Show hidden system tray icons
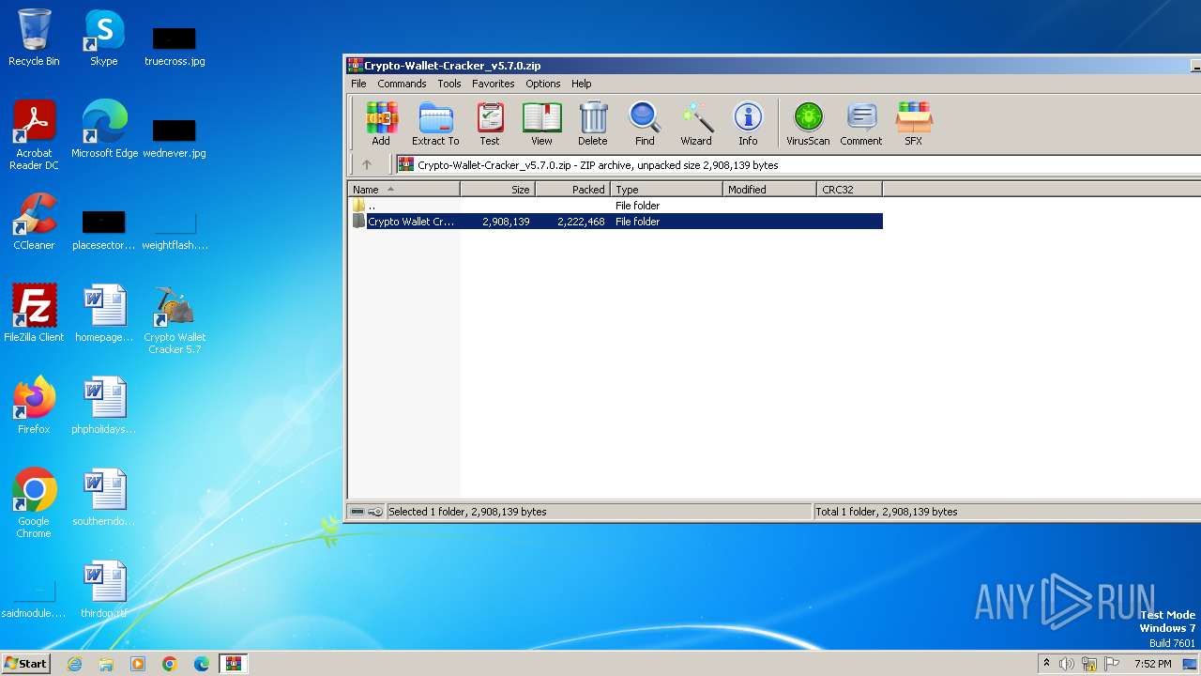 pos(1046,664)
